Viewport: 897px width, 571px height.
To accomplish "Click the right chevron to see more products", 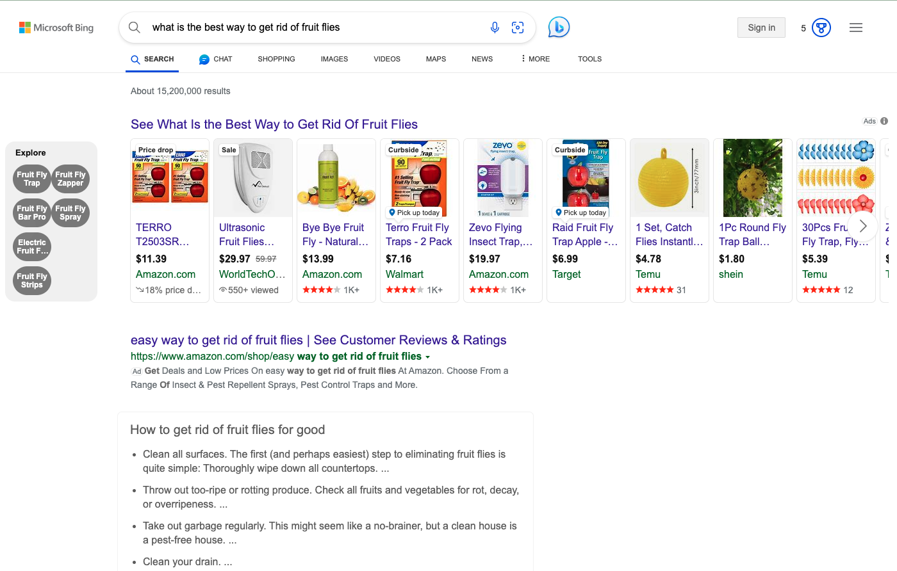I will click(x=863, y=226).
